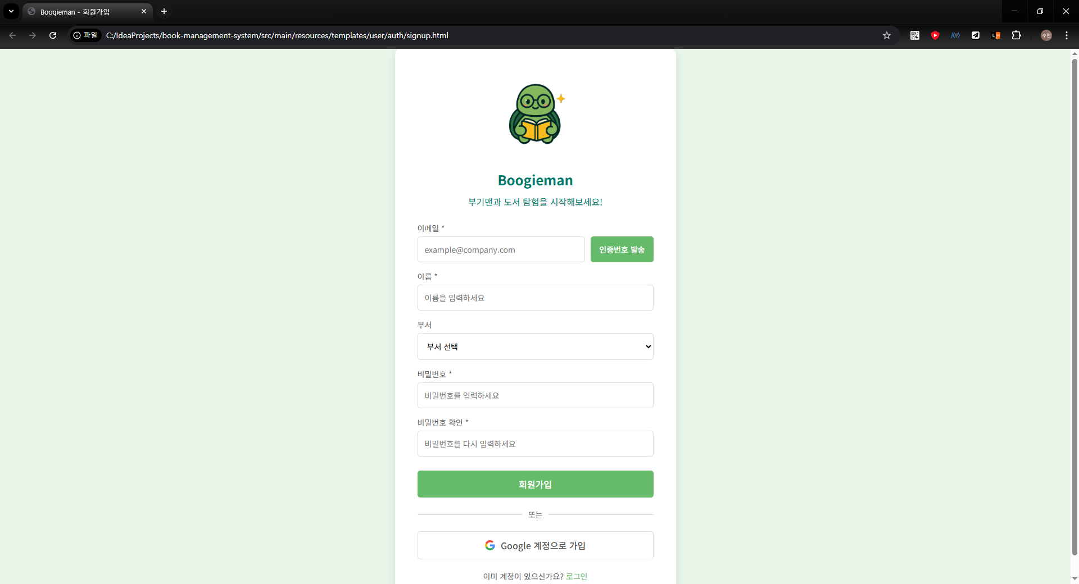The width and height of the screenshot is (1079, 584).
Task: Expand the 부서 선택 dropdown
Action: (535, 346)
